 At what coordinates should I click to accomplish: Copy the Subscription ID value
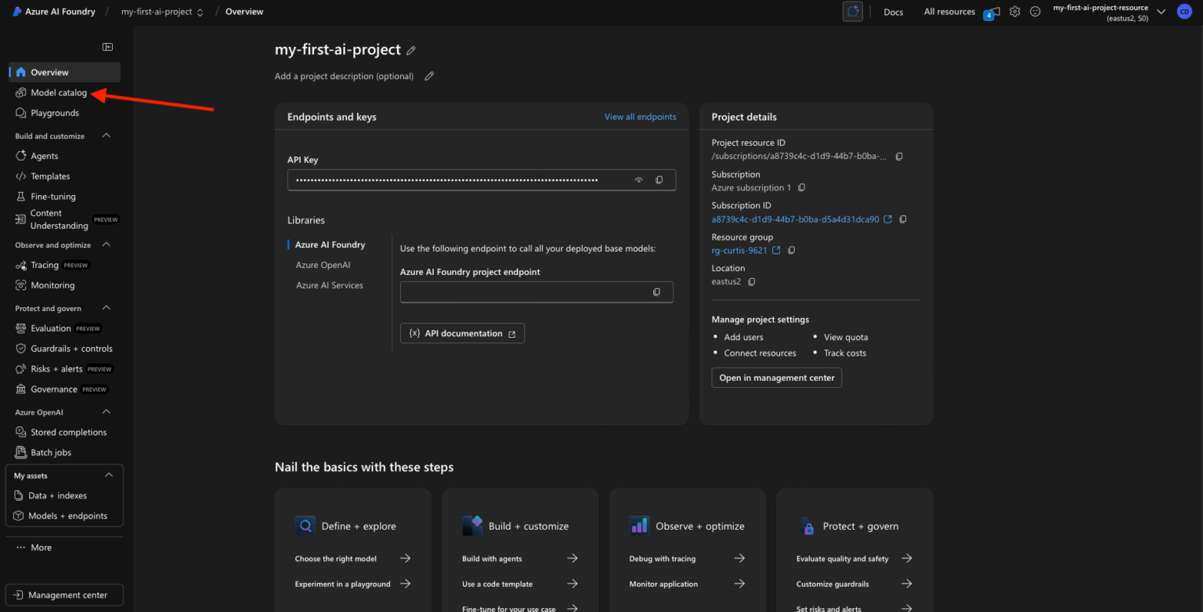click(903, 219)
